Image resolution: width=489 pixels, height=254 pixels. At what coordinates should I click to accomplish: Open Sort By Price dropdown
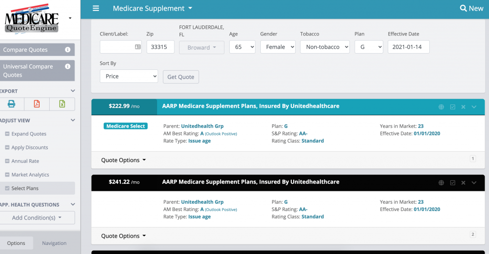pos(129,76)
